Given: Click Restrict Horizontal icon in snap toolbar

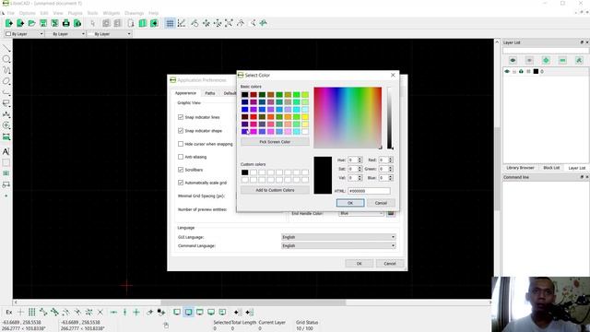Looking at the screenshot, I should point(113,312).
